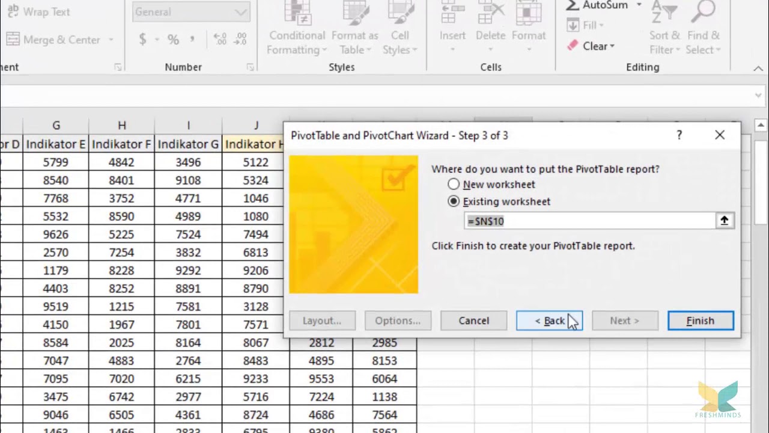769x433 pixels.
Task: Click the Merge & Center button
Action: pos(53,40)
